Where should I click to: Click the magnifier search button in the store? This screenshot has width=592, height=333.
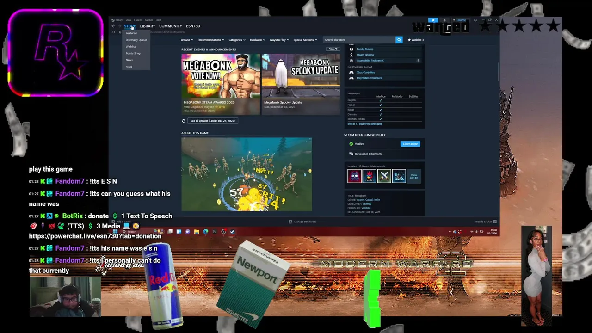click(399, 40)
